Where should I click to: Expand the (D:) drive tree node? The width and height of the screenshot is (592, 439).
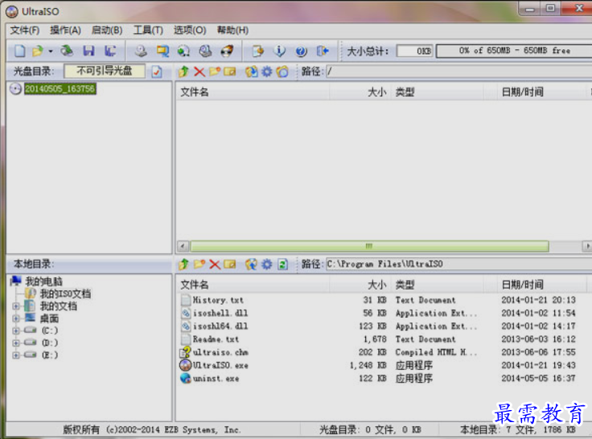16,343
